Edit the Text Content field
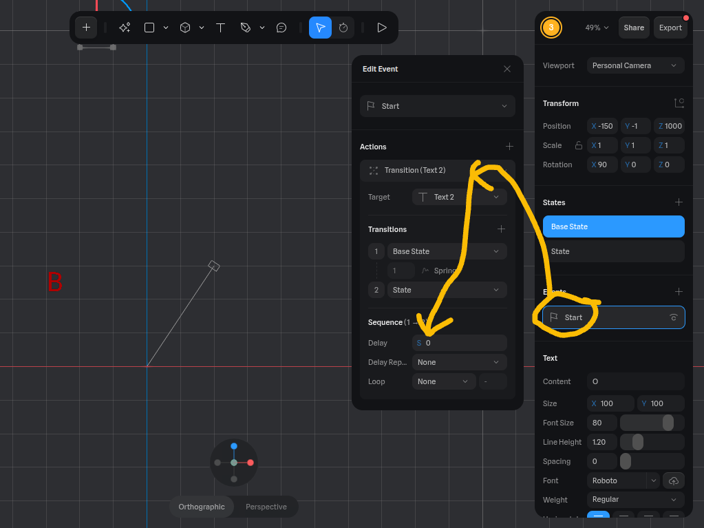This screenshot has width=704, height=528. (635, 381)
